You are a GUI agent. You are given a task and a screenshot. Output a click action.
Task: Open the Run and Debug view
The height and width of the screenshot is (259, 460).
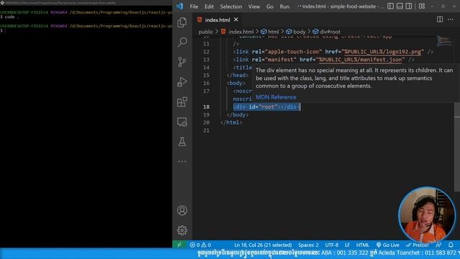182,82
